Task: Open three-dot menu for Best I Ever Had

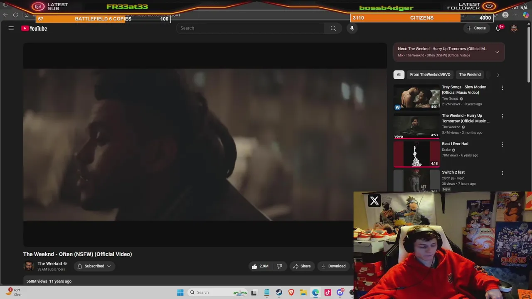Action: click(x=502, y=145)
